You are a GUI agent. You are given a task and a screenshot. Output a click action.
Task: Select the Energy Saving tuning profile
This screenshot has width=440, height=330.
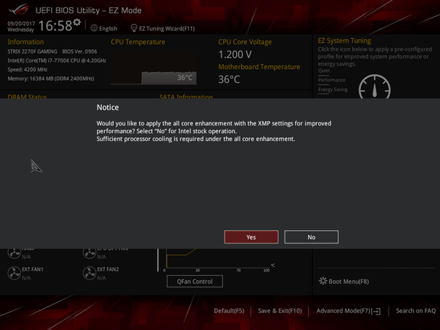pos(333,89)
